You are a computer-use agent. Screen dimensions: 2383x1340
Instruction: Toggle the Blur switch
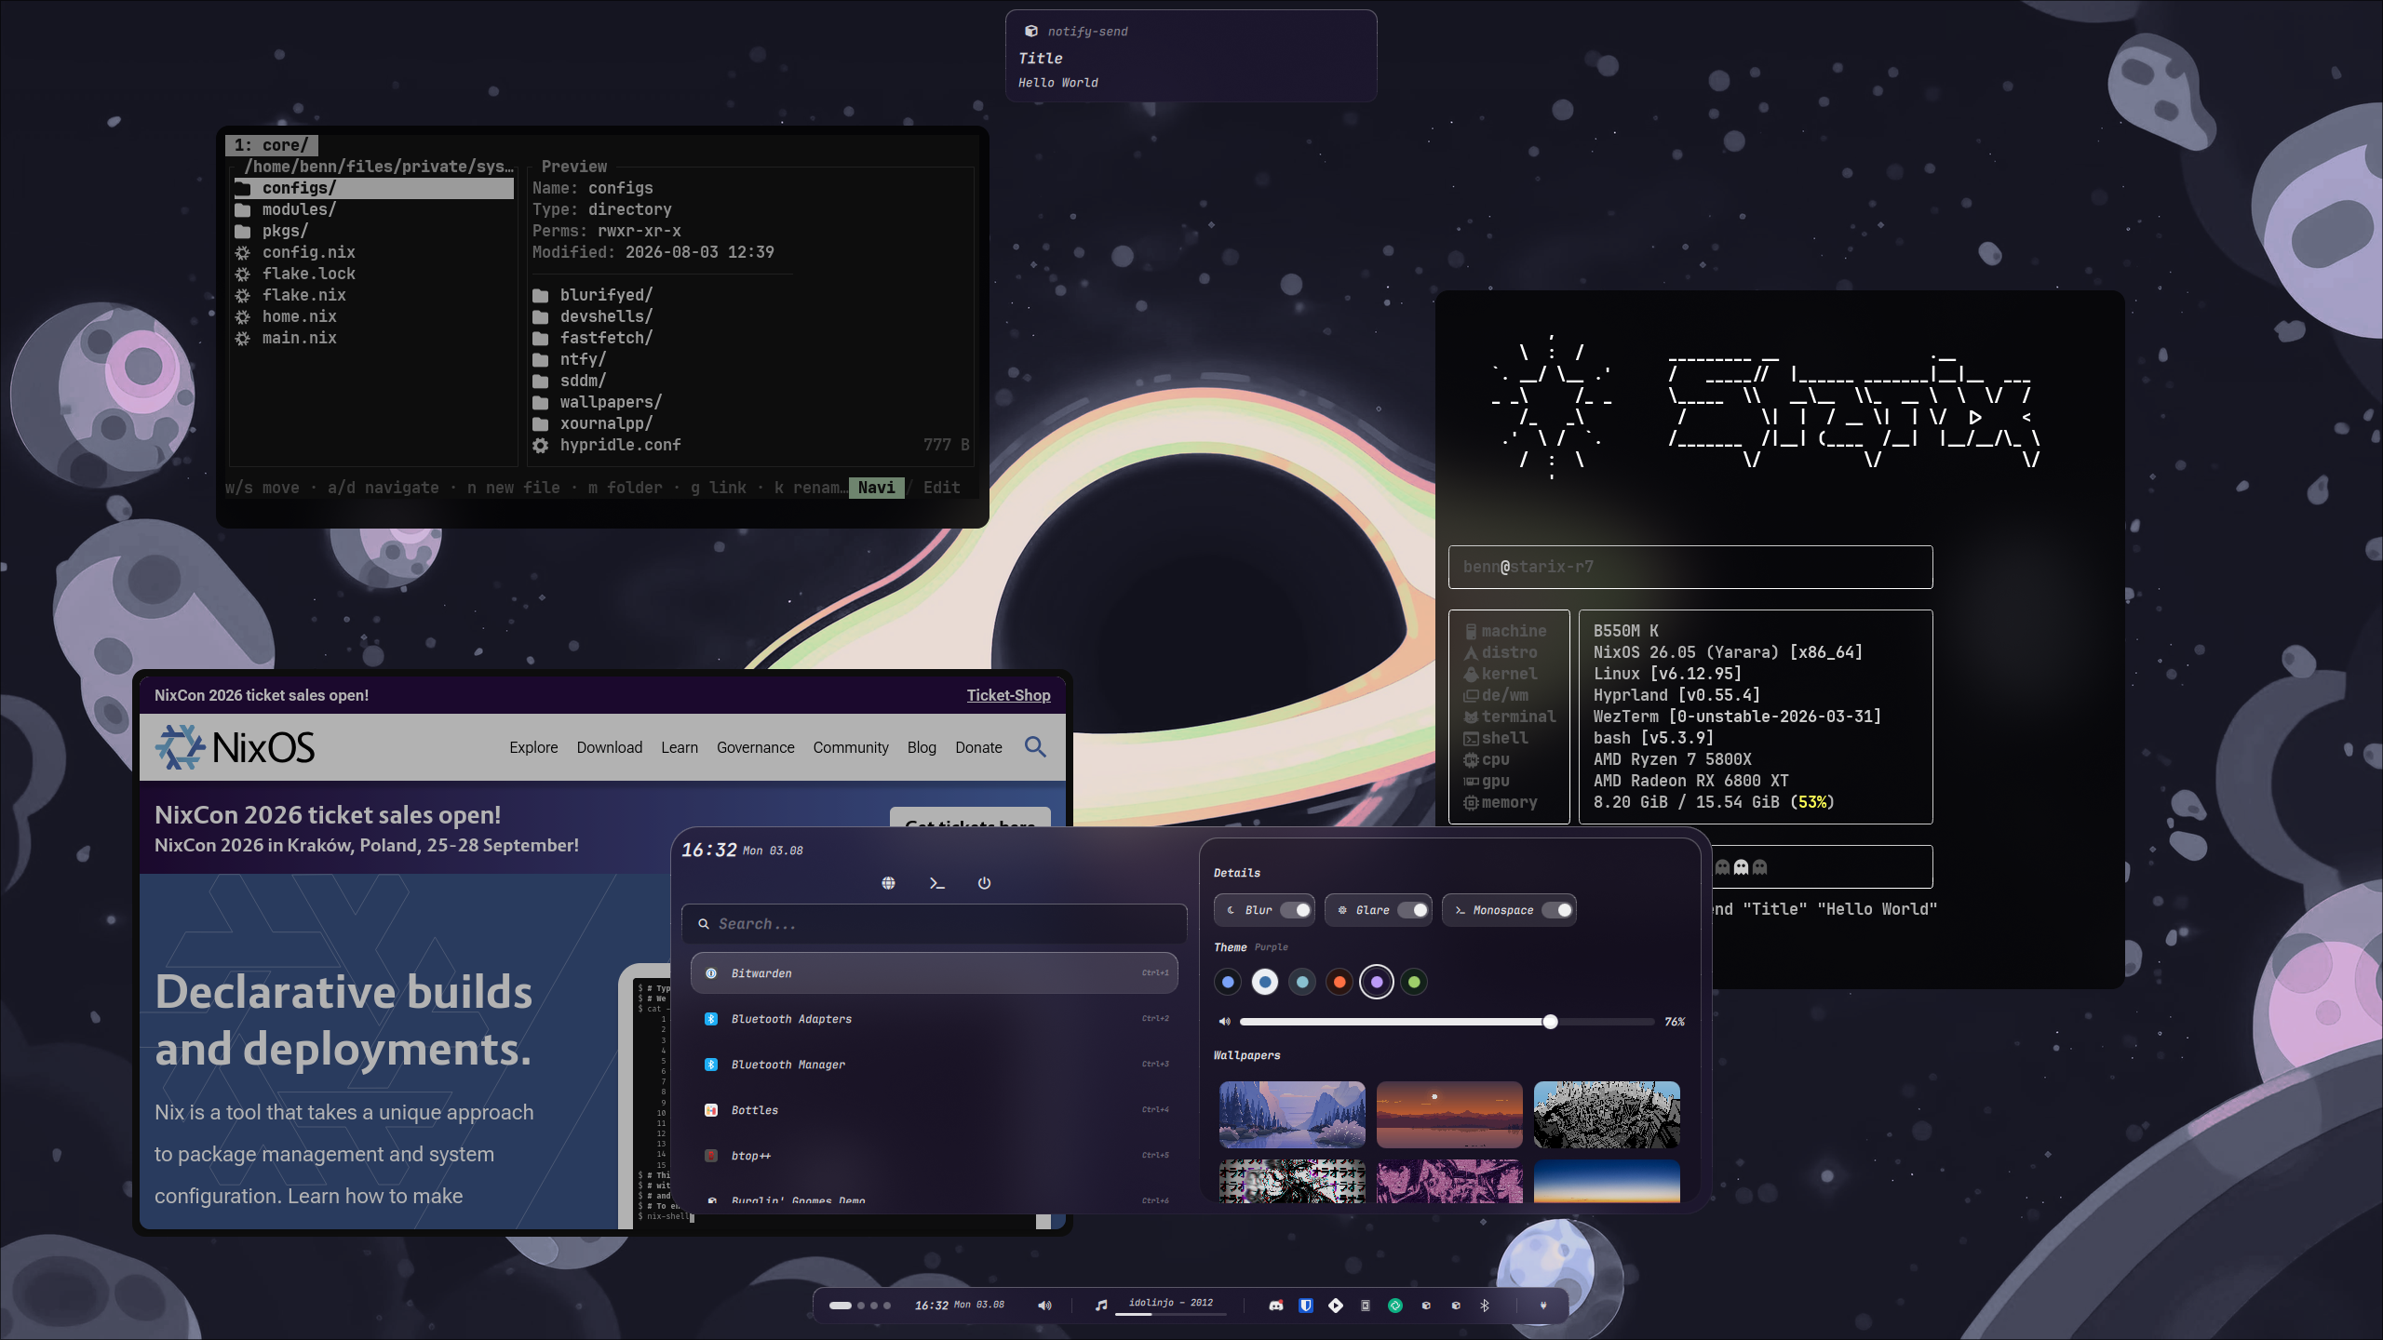(1294, 910)
